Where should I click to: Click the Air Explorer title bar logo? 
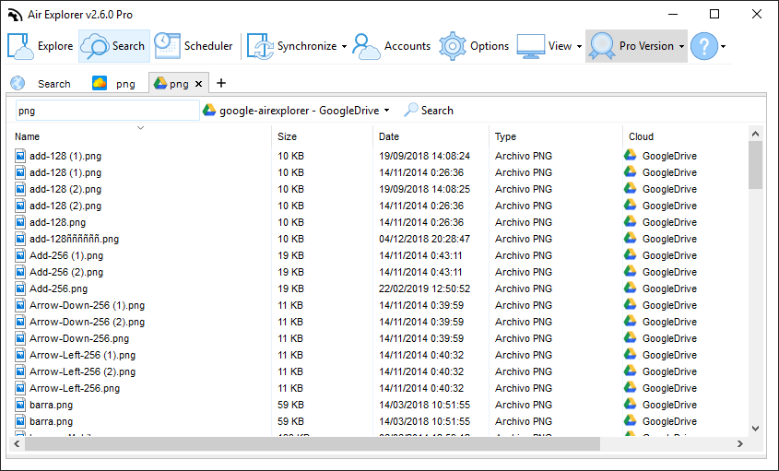click(15, 15)
